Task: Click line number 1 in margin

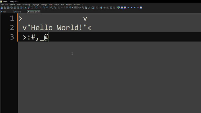Action: [12, 18]
